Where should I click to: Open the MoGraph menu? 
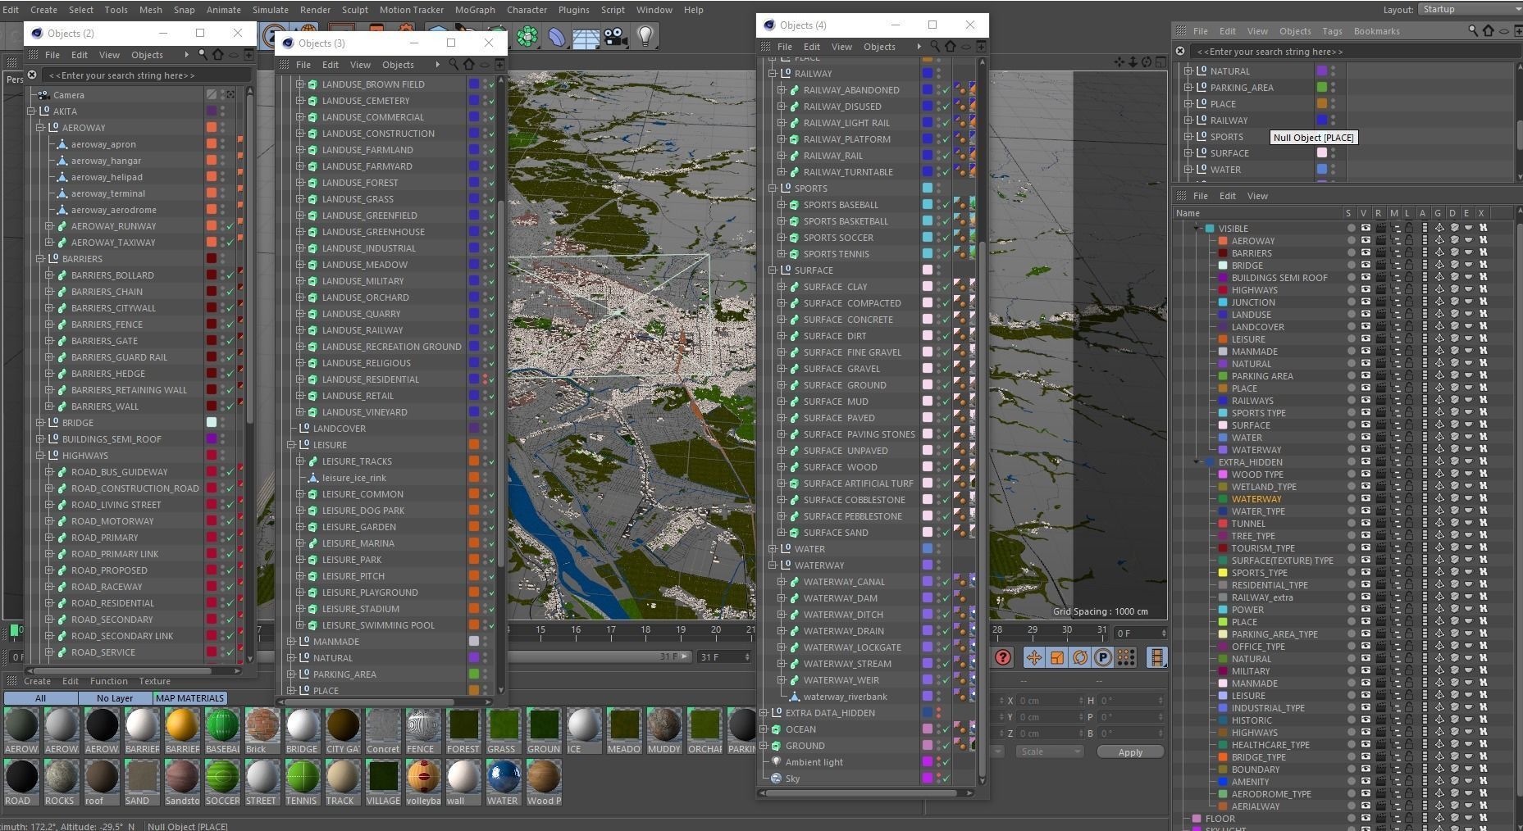(x=474, y=10)
